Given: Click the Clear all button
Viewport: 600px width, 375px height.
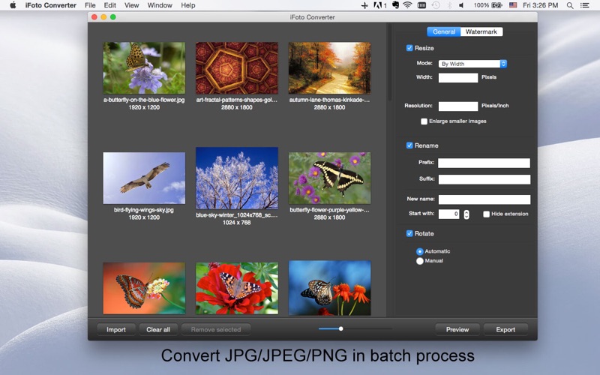Looking at the screenshot, I should point(158,329).
